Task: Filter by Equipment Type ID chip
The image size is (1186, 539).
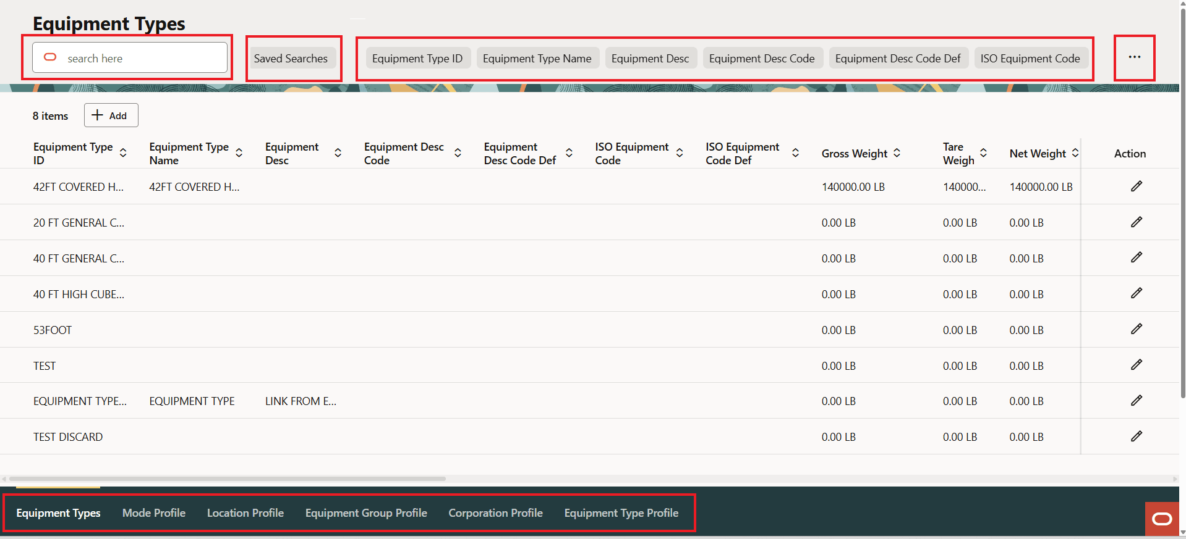Action: coord(417,59)
